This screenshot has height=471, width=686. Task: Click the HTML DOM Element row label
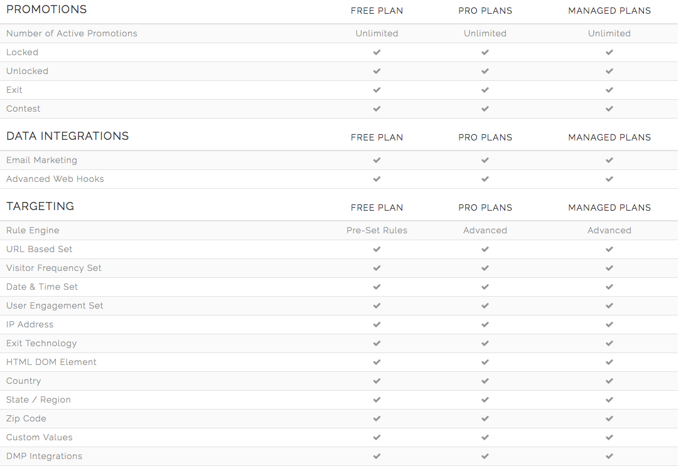coord(51,362)
